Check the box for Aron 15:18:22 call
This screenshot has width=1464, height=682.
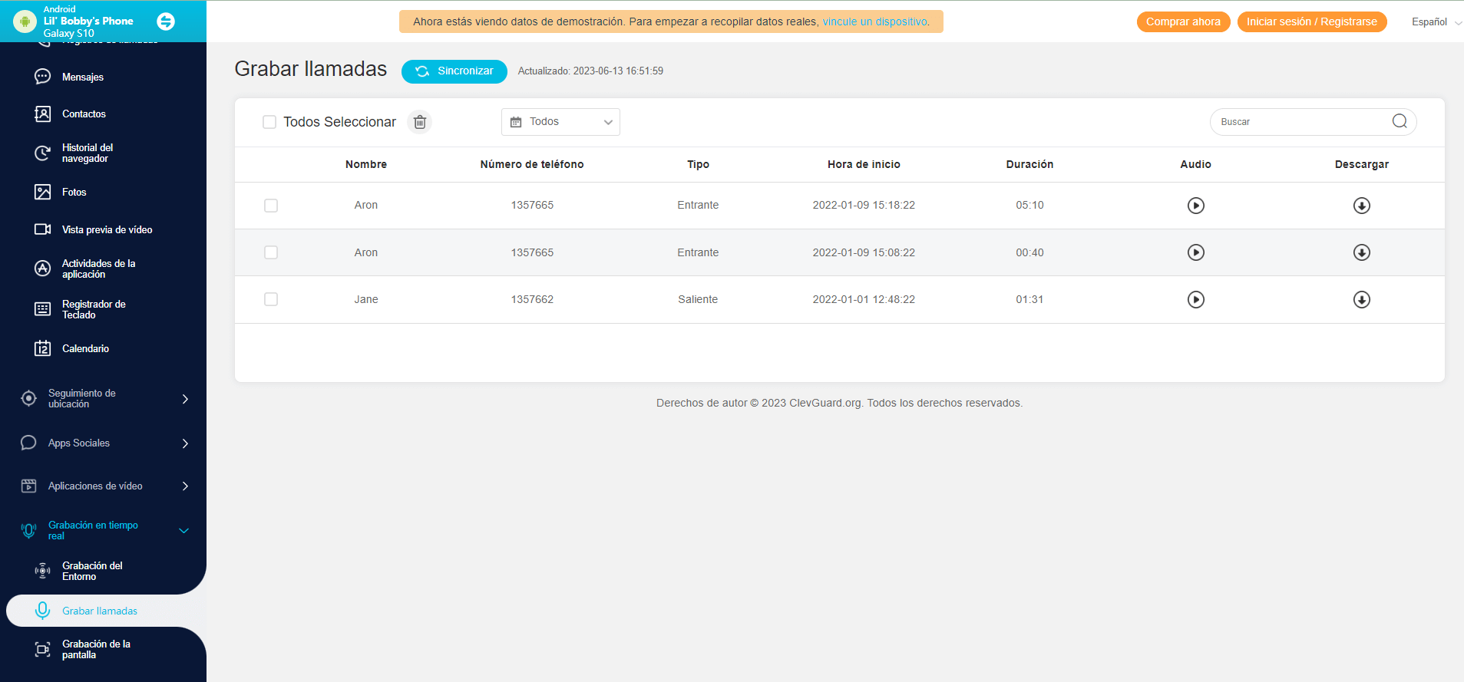tap(271, 206)
